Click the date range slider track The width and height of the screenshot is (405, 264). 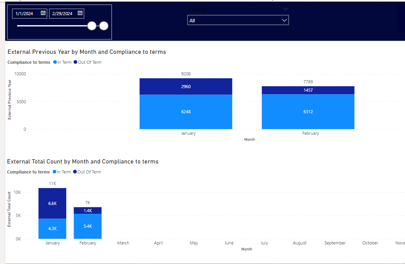(52, 26)
